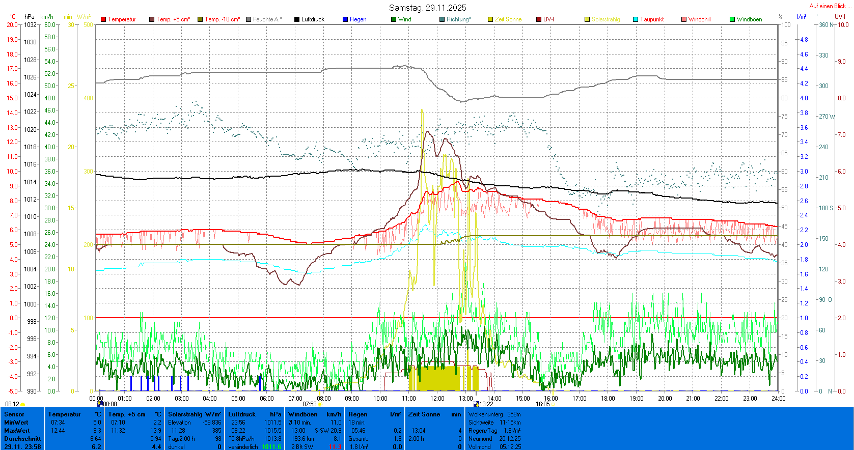Click the Luftdruck column header in table

click(x=242, y=414)
